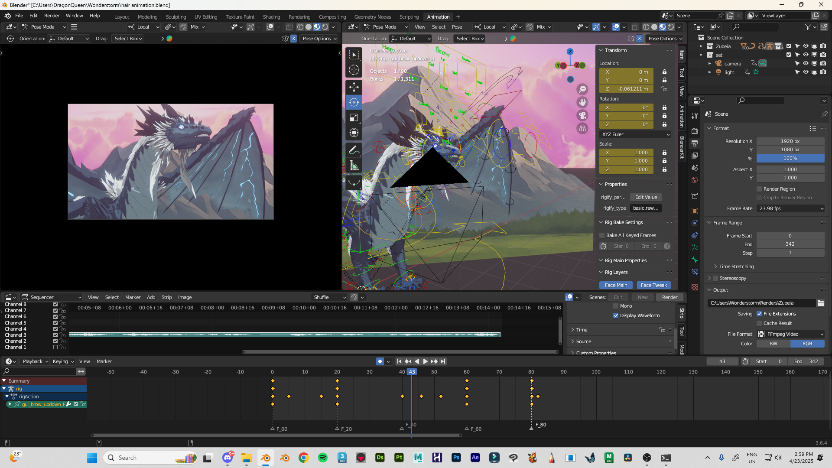
Task: Select the Scale tool in viewport
Action: pos(354,117)
